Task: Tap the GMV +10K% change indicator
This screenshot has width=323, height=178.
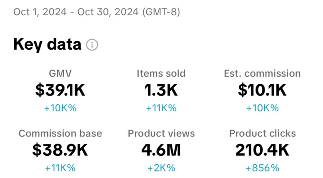Action: (60, 108)
